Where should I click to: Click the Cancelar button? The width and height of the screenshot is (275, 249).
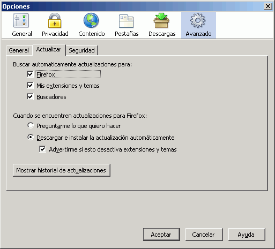[x=204, y=235]
